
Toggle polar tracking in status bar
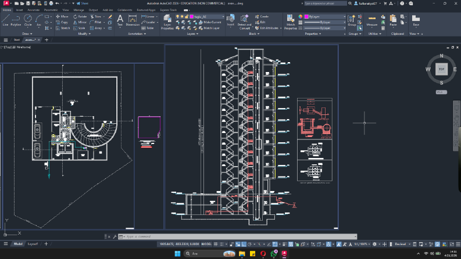pyautogui.click(x=249, y=244)
